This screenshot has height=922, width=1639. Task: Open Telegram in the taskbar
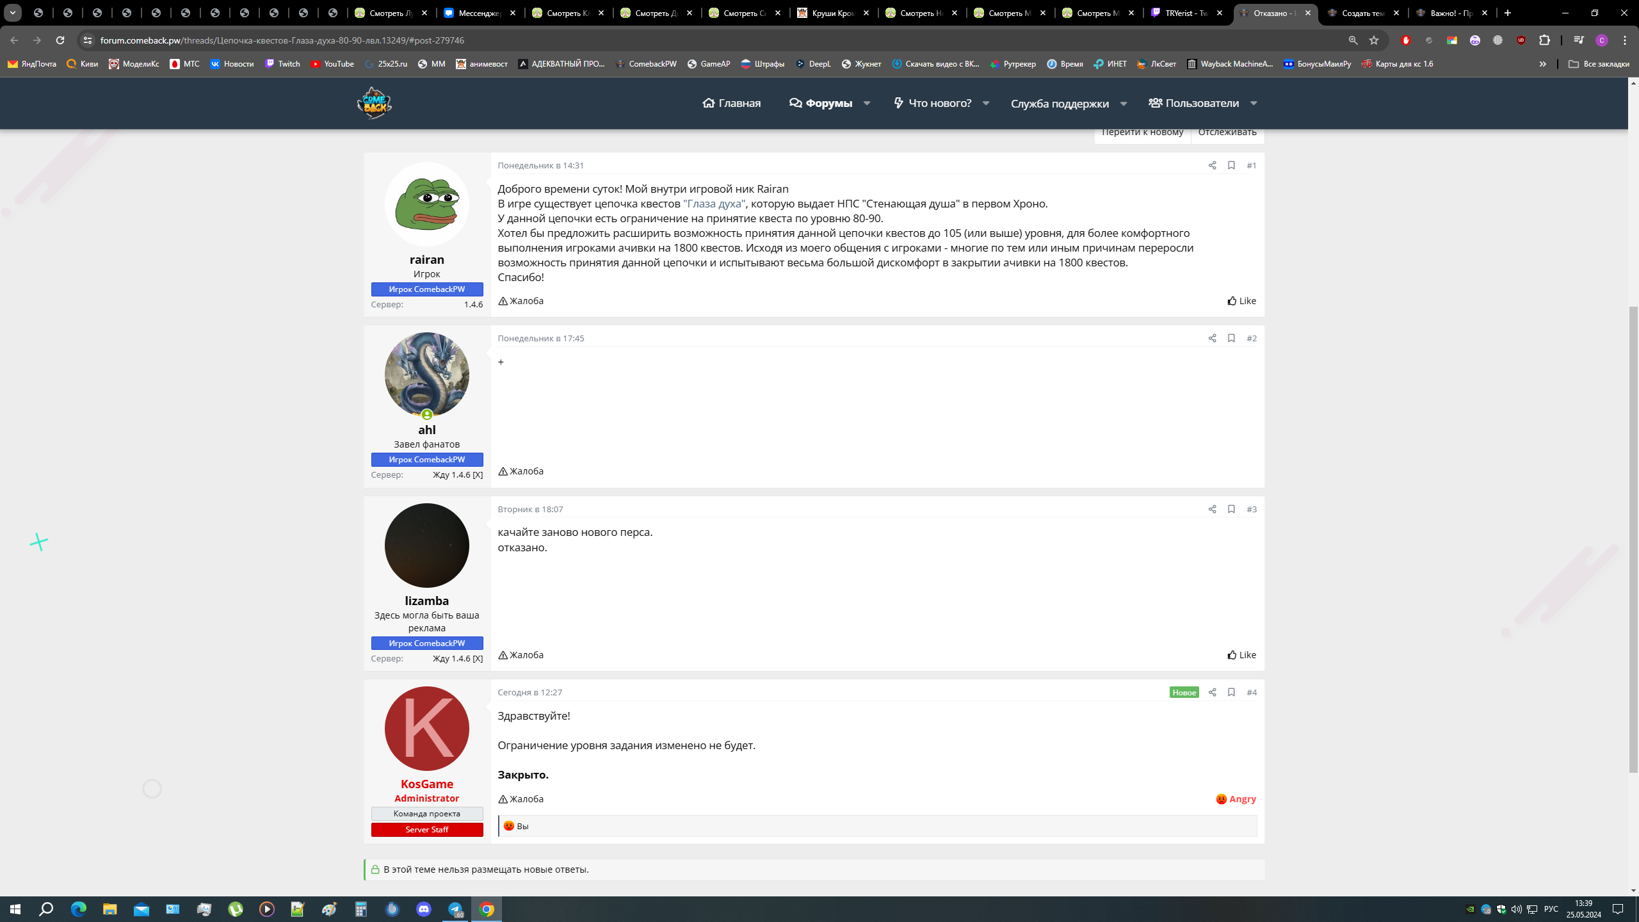[x=455, y=909]
